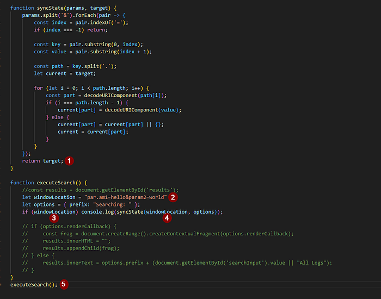This screenshot has width=381, height=299.
Task: Click the "Searching: " string literal
Action: pyautogui.click(x=112, y=204)
